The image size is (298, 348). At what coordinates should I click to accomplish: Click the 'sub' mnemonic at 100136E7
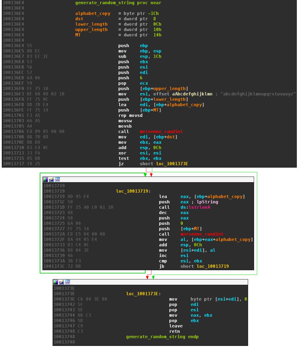(x=122, y=56)
